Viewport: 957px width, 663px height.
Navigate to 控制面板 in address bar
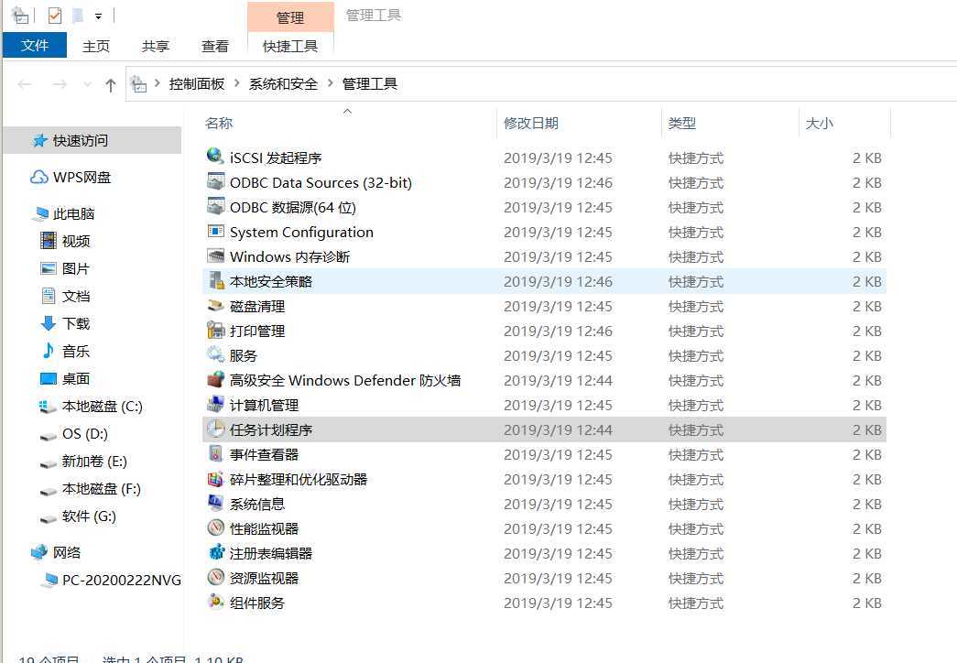[197, 83]
